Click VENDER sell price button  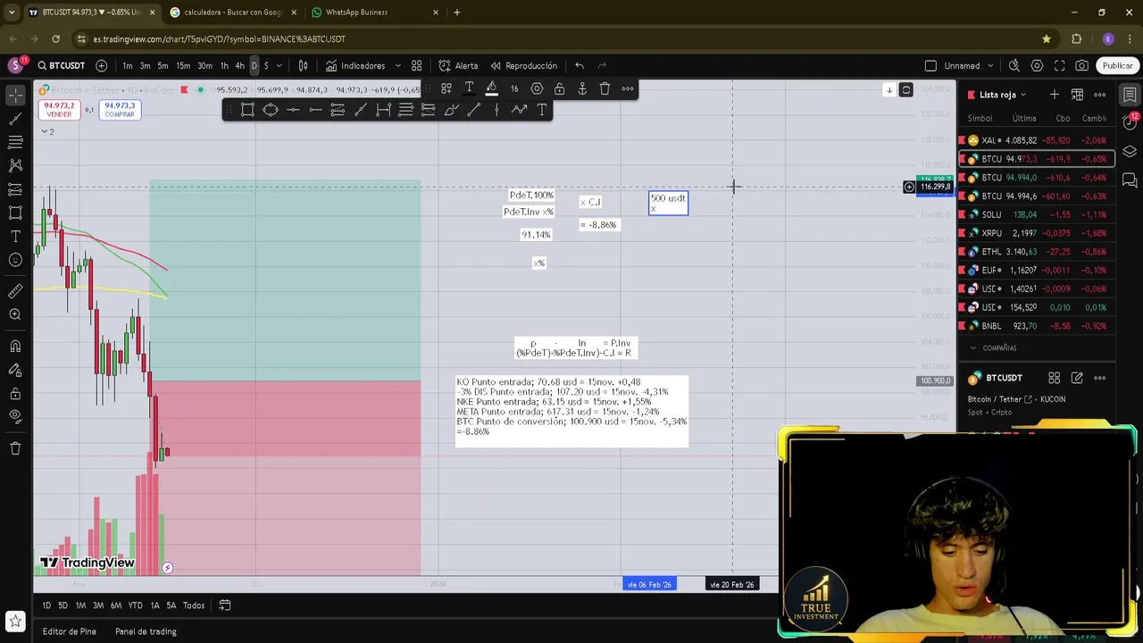click(x=59, y=110)
